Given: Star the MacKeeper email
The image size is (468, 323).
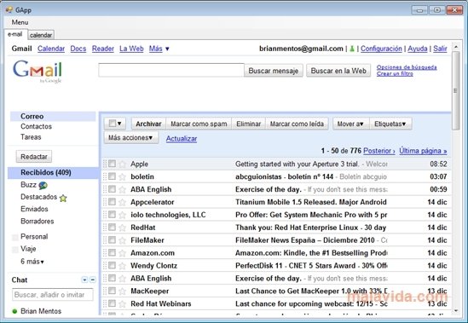Looking at the screenshot, I should tap(122, 291).
